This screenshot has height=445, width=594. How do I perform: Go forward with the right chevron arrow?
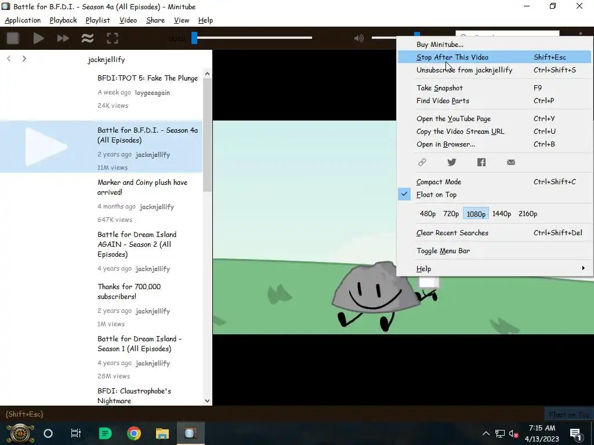(24, 59)
